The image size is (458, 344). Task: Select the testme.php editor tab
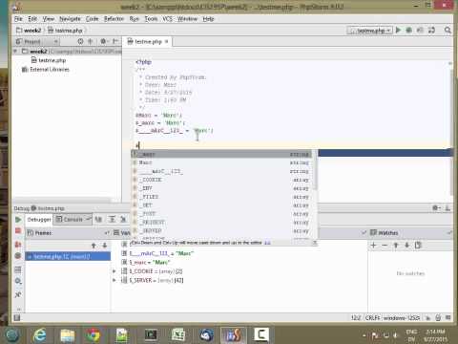(x=149, y=41)
